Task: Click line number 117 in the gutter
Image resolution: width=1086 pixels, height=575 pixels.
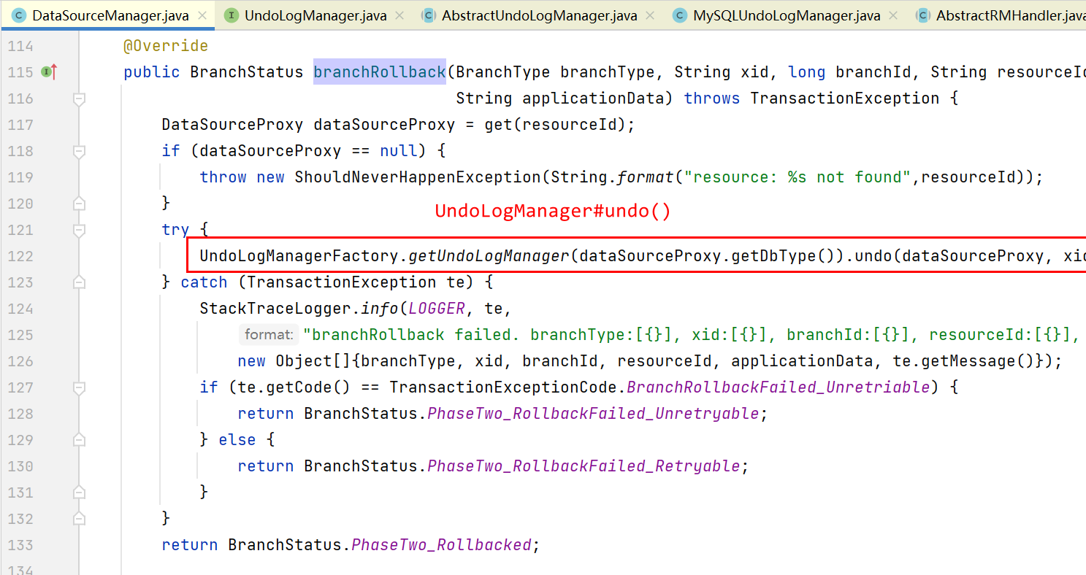Action: (x=20, y=125)
